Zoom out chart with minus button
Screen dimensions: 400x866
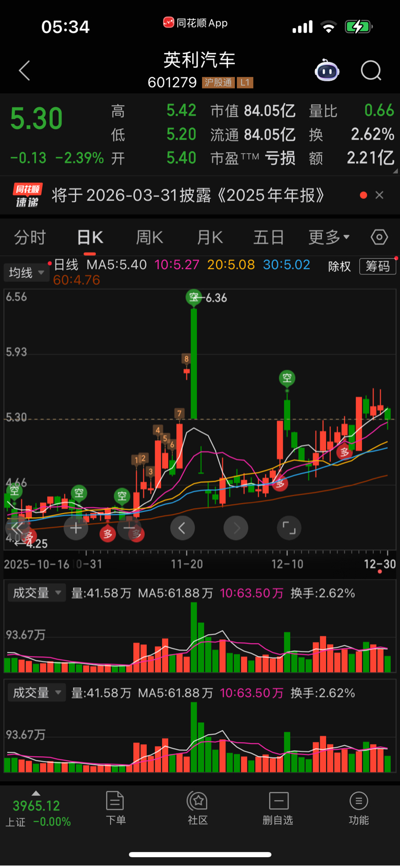129,528
